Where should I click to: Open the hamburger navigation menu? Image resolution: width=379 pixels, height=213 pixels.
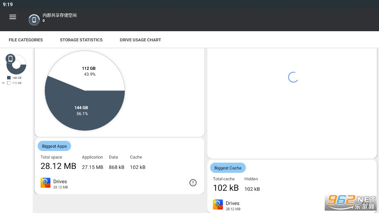[x=13, y=17]
